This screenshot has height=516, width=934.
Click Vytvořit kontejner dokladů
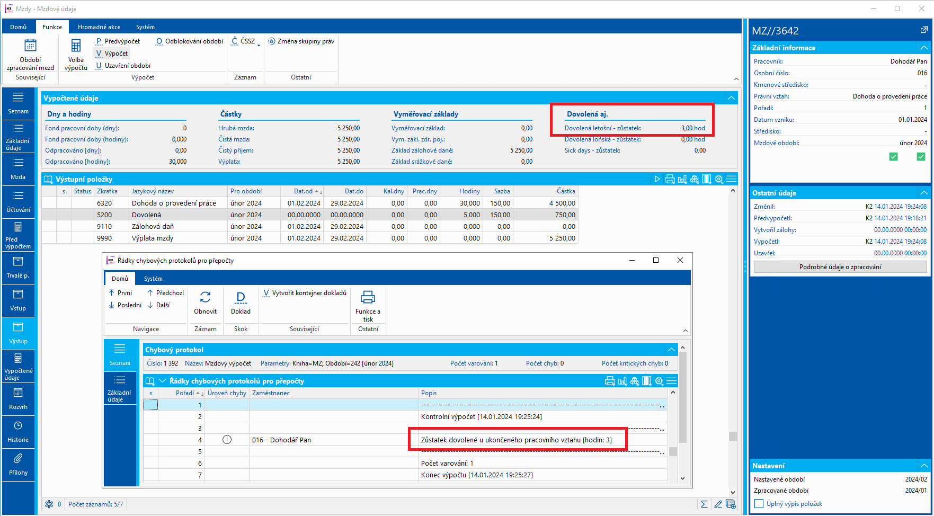305,293
